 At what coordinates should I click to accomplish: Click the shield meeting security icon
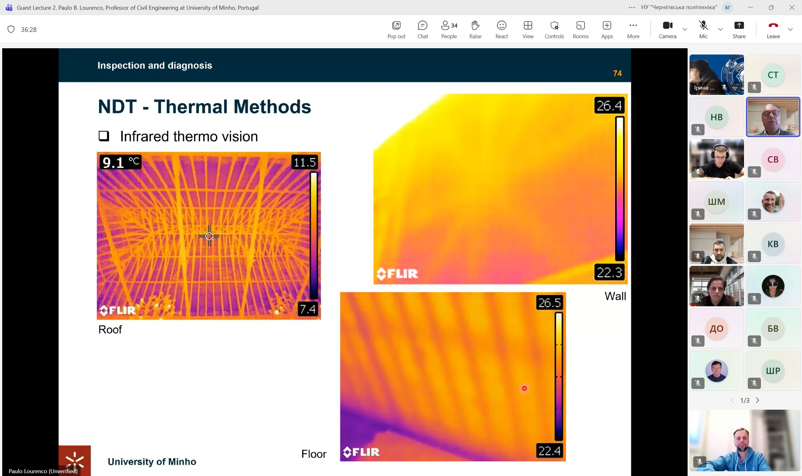tap(11, 29)
